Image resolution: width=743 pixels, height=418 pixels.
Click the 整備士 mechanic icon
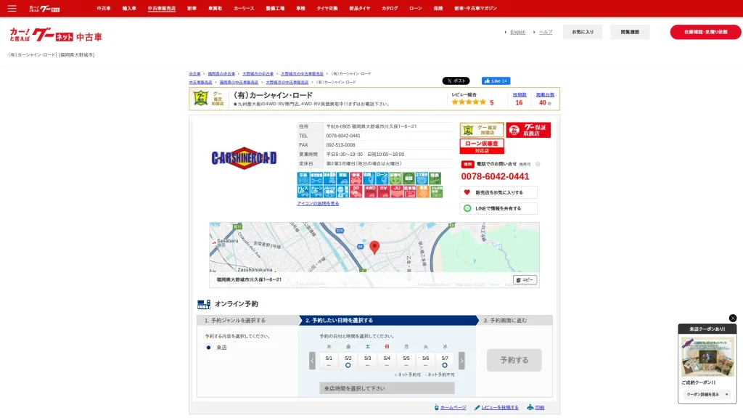(x=342, y=192)
